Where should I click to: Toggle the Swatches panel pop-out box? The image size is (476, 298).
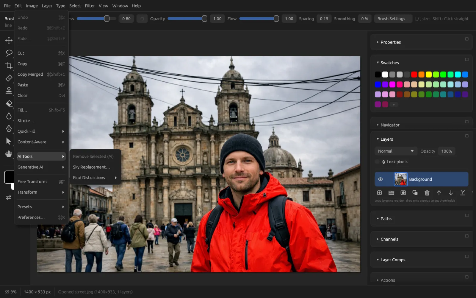pyautogui.click(x=467, y=60)
